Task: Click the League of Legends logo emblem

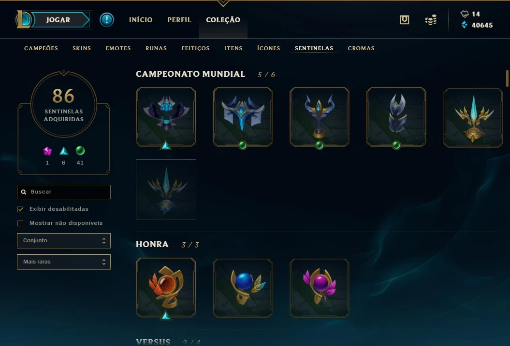Action: 24,19
